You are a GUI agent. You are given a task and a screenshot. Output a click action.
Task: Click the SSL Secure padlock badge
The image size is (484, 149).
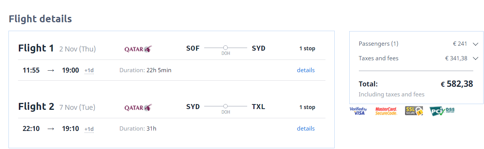pos(414,111)
